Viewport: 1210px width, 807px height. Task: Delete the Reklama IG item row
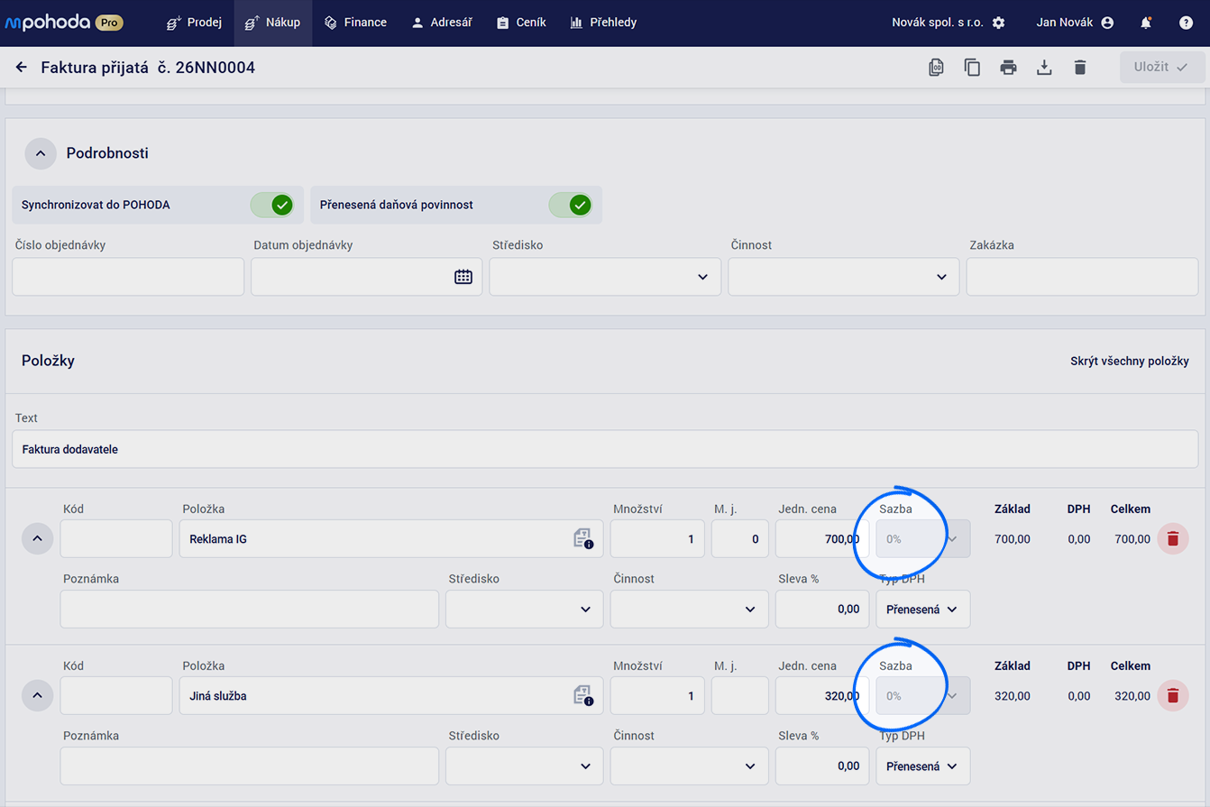[x=1173, y=539]
